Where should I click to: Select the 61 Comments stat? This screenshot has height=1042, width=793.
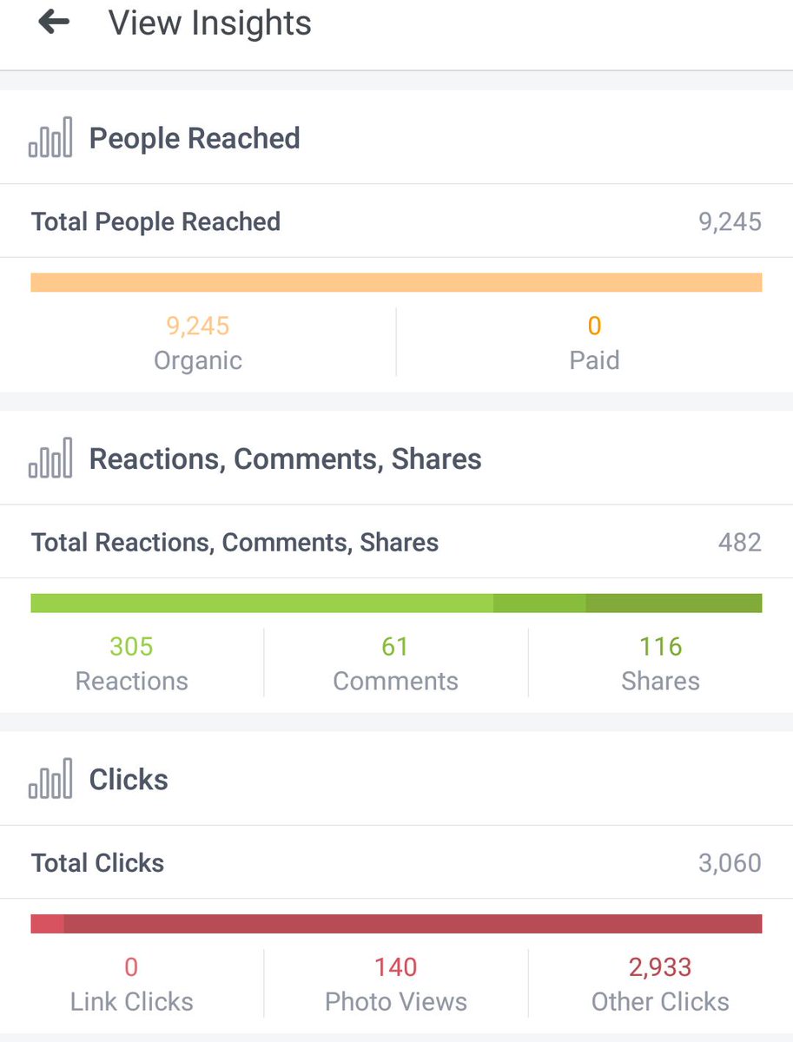tap(395, 663)
